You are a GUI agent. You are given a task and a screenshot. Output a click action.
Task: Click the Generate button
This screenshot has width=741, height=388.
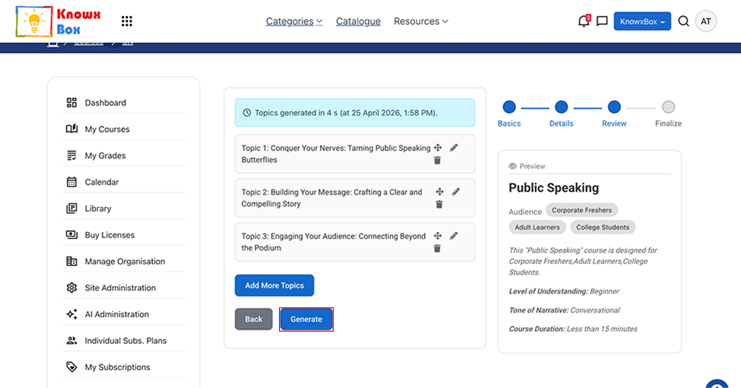[x=306, y=319]
